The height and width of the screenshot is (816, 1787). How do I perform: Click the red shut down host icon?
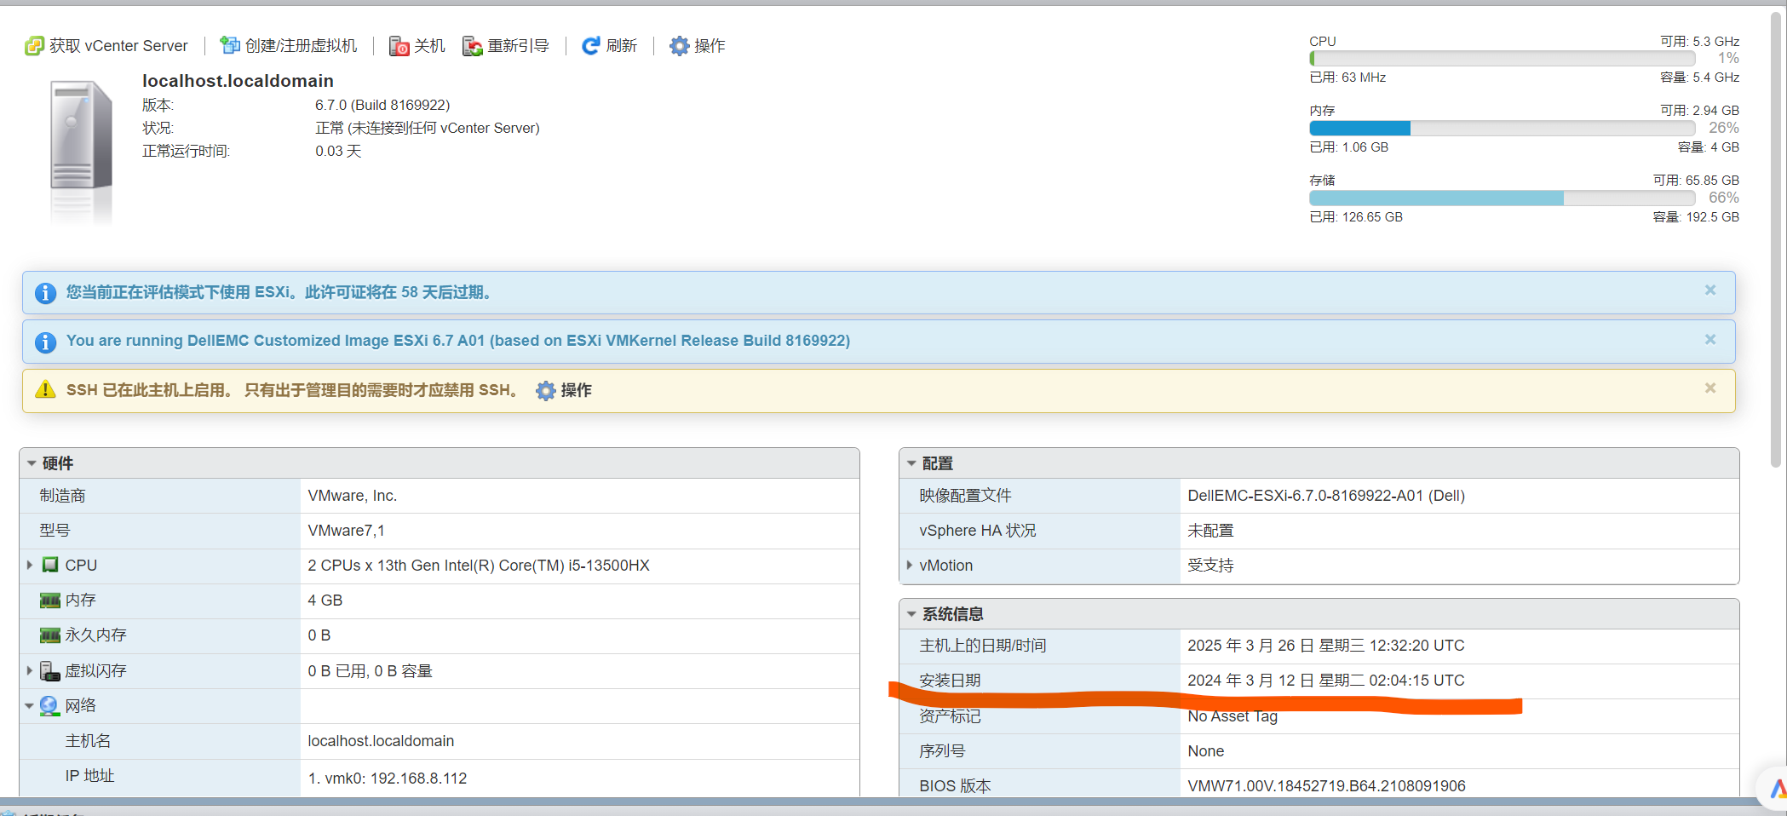[x=399, y=46]
